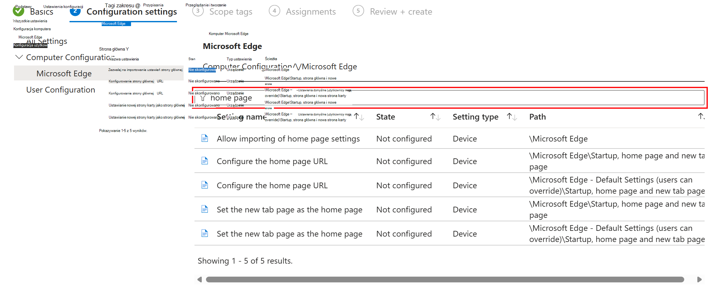The height and width of the screenshot is (290, 711).
Task: Click document icon beside Allow importing of home page settings
Action: 205,138
